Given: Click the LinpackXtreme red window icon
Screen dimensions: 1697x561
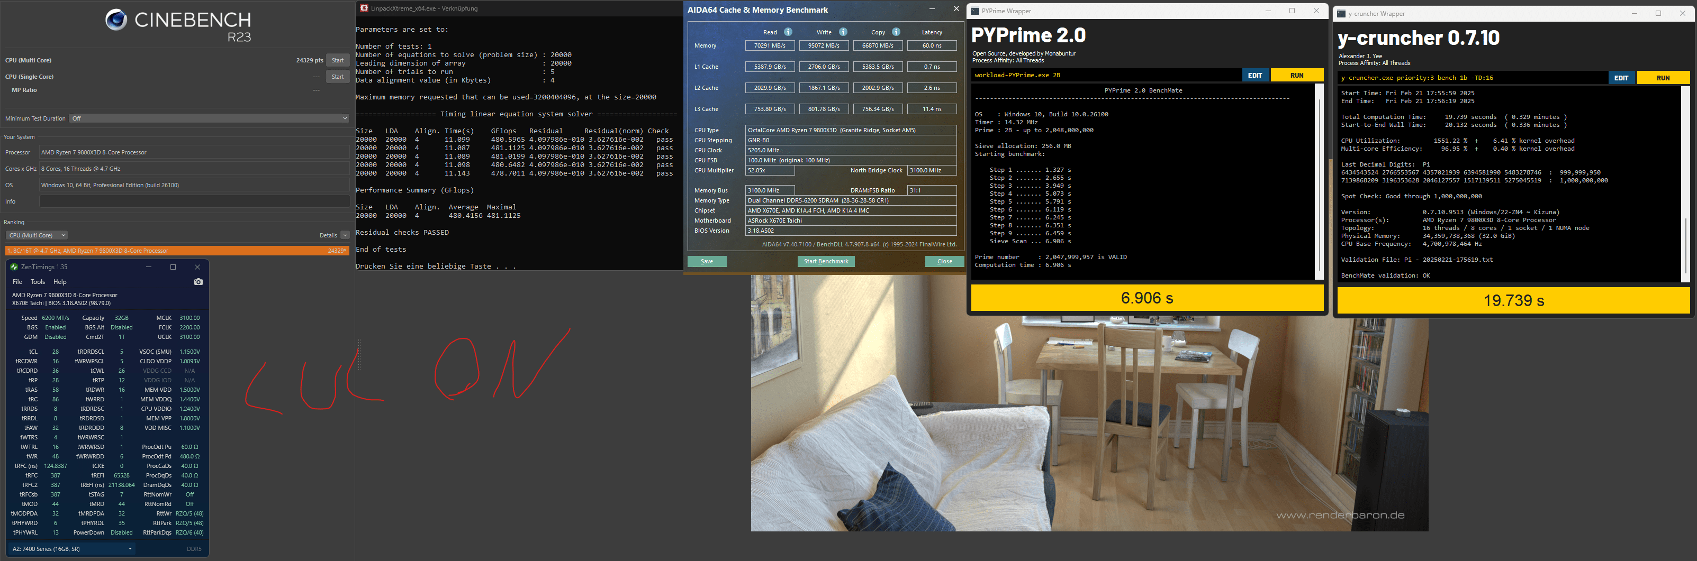Looking at the screenshot, I should [x=364, y=8].
